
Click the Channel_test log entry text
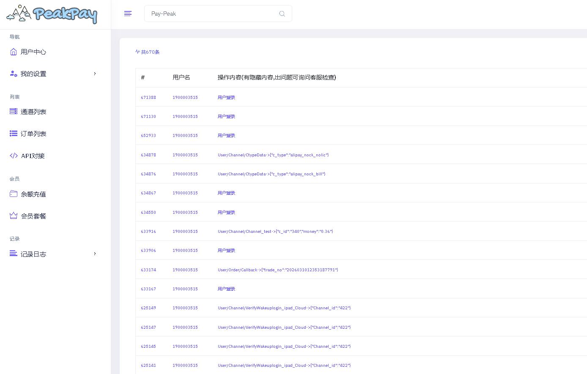pos(275,232)
